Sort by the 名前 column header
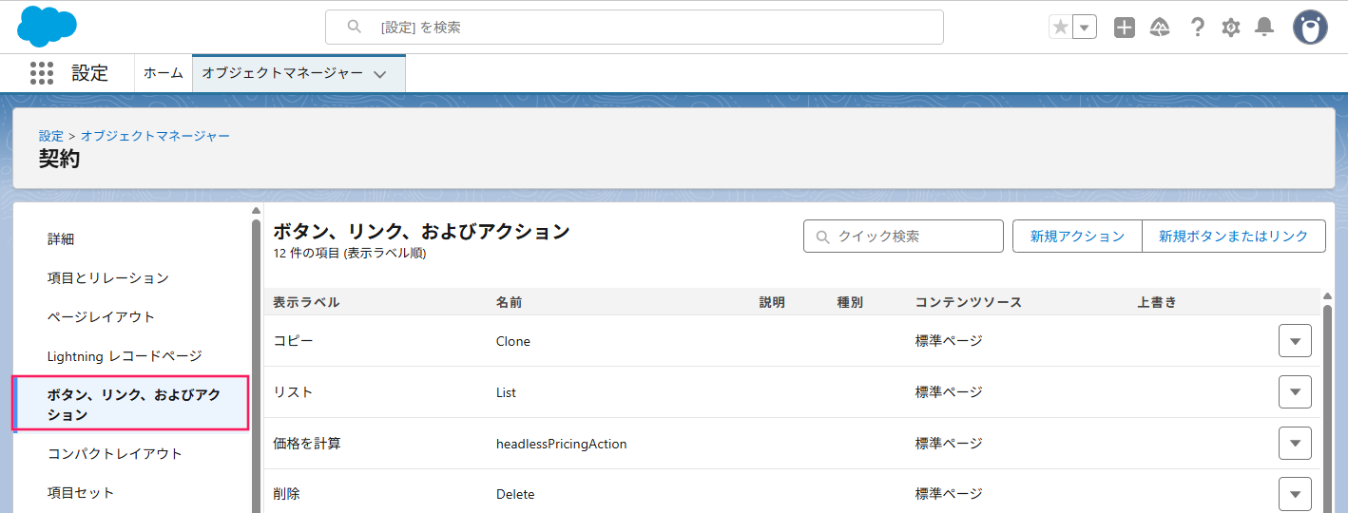This screenshot has height=513, width=1348. (x=509, y=302)
